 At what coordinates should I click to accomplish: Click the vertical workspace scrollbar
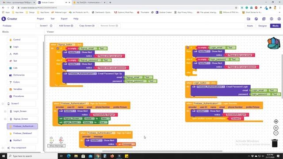click(282, 76)
